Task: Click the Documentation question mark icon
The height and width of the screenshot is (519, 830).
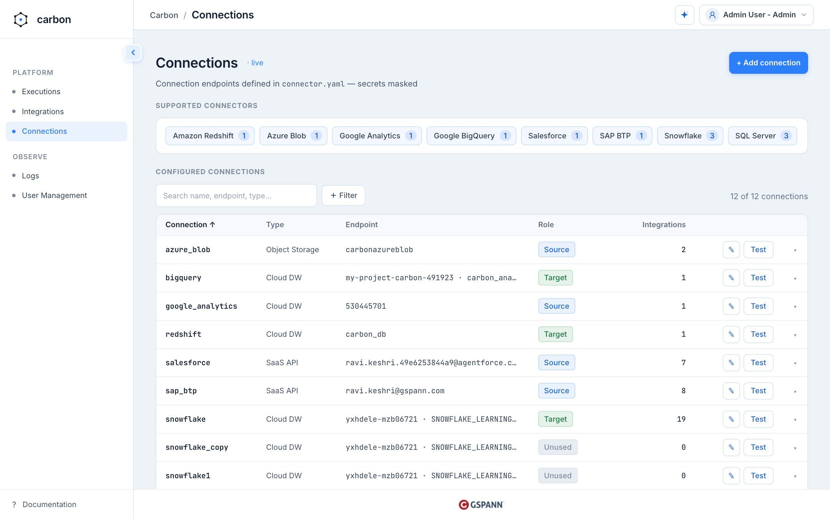Action: point(14,504)
